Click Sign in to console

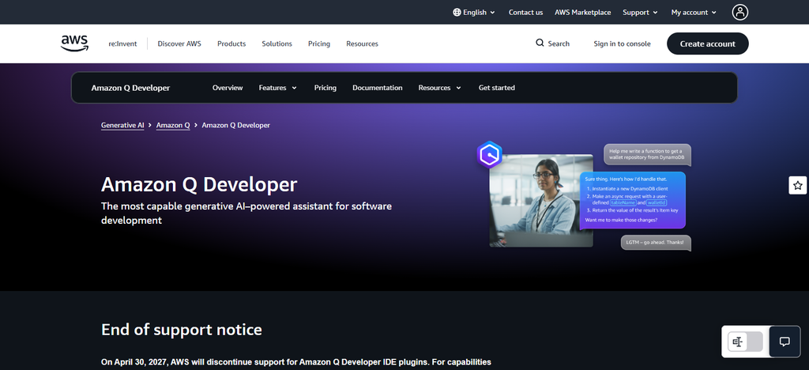[x=622, y=43]
